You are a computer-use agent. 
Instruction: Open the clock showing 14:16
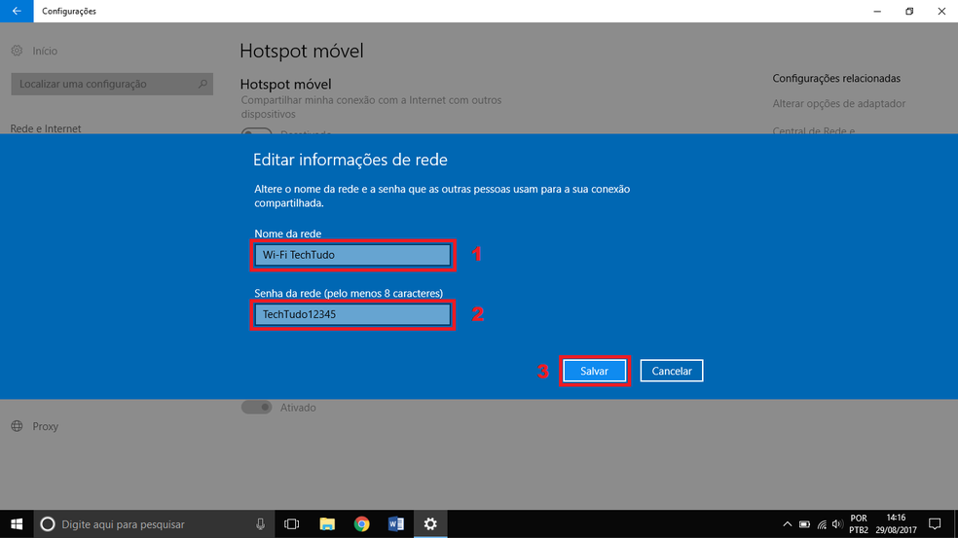pyautogui.click(x=896, y=524)
